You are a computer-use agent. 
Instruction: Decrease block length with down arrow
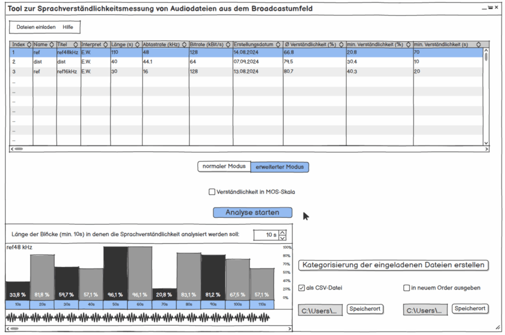pos(282,238)
